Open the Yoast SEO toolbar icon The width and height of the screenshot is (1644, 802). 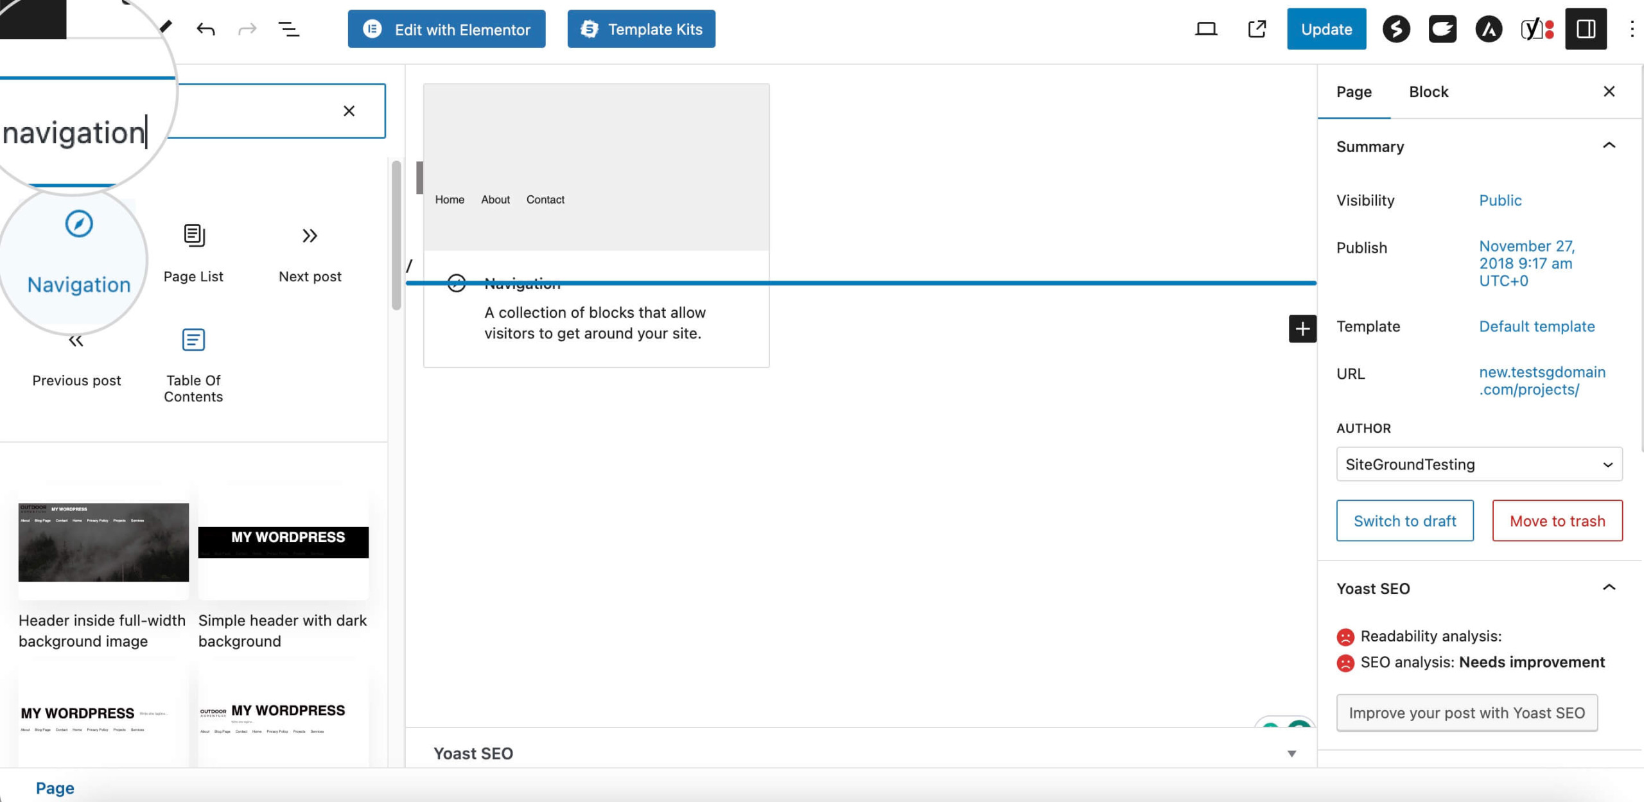[x=1537, y=29]
